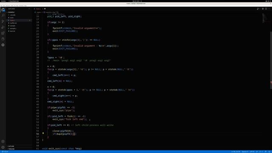Click on 'cmd_left[n] = NULL;' line
272x153 pixels.
59,81
